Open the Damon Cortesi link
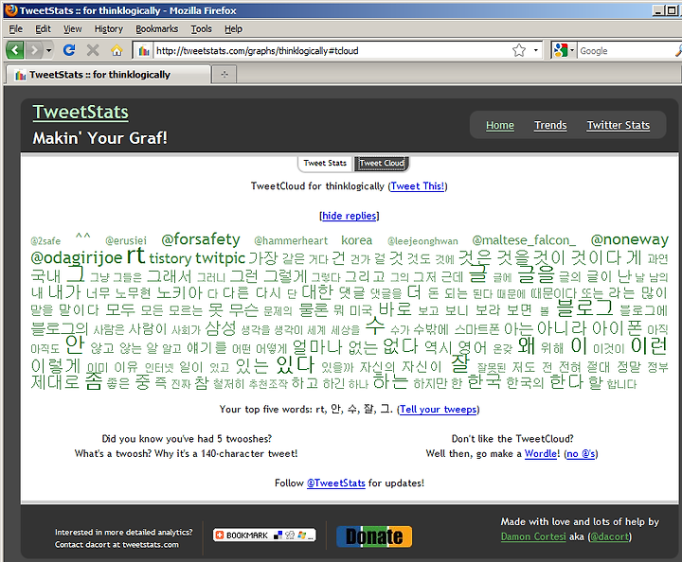The width and height of the screenshot is (682, 562). click(533, 536)
